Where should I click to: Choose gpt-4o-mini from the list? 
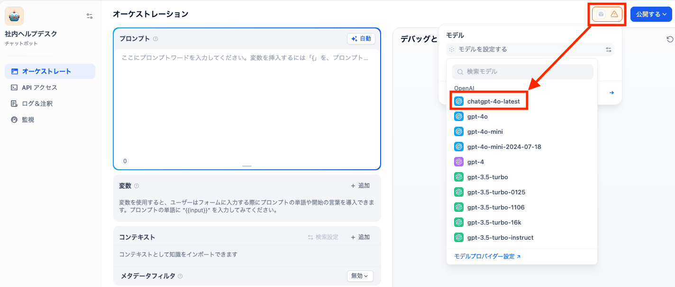pyautogui.click(x=521, y=131)
